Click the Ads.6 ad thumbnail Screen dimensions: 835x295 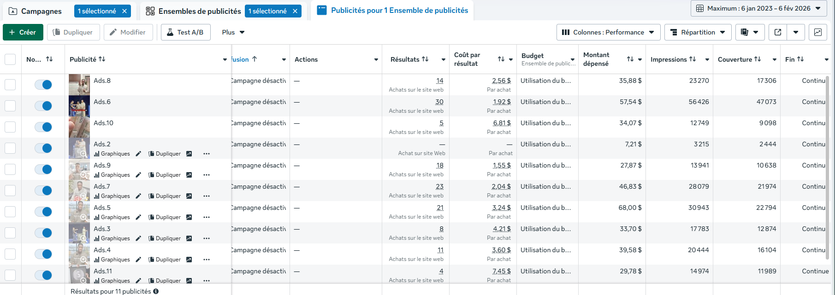point(79,106)
